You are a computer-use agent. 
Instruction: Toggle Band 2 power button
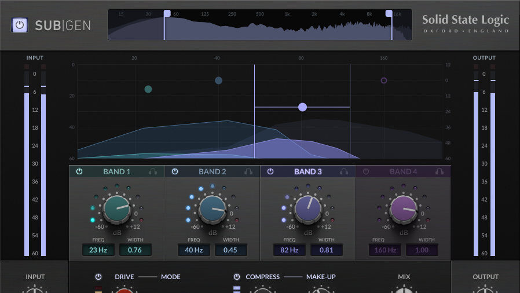(175, 171)
